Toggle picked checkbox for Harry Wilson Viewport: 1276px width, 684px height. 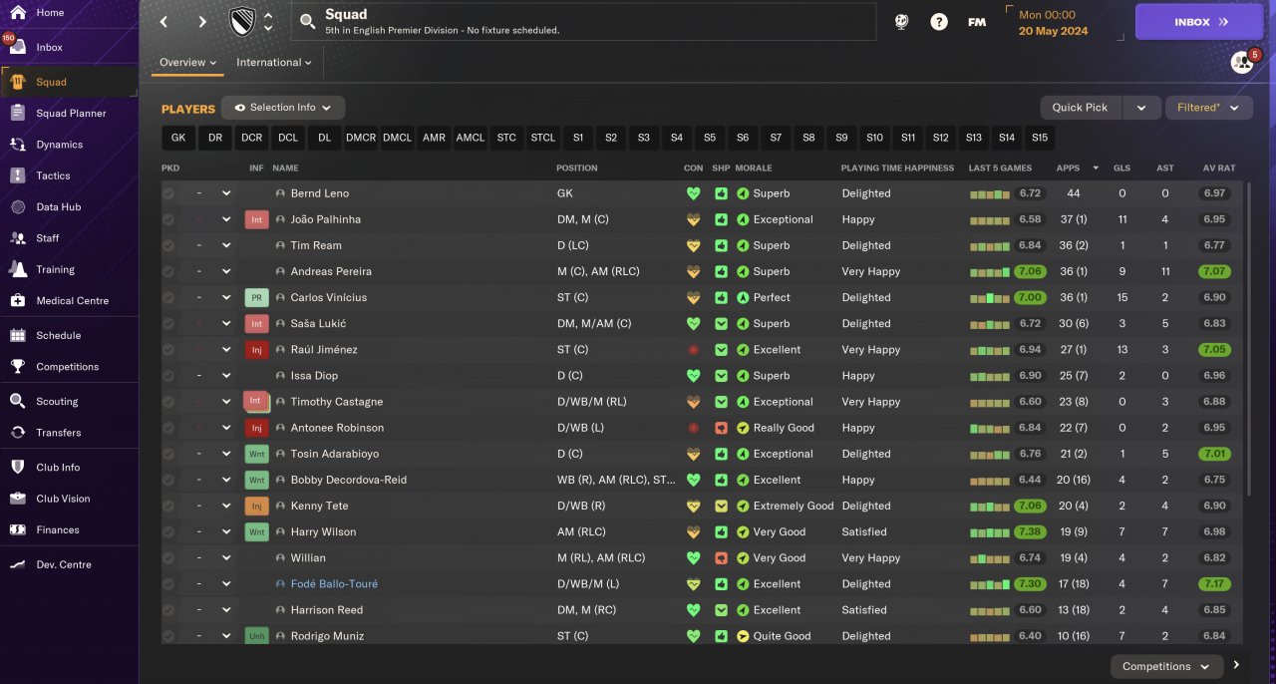[x=168, y=531]
